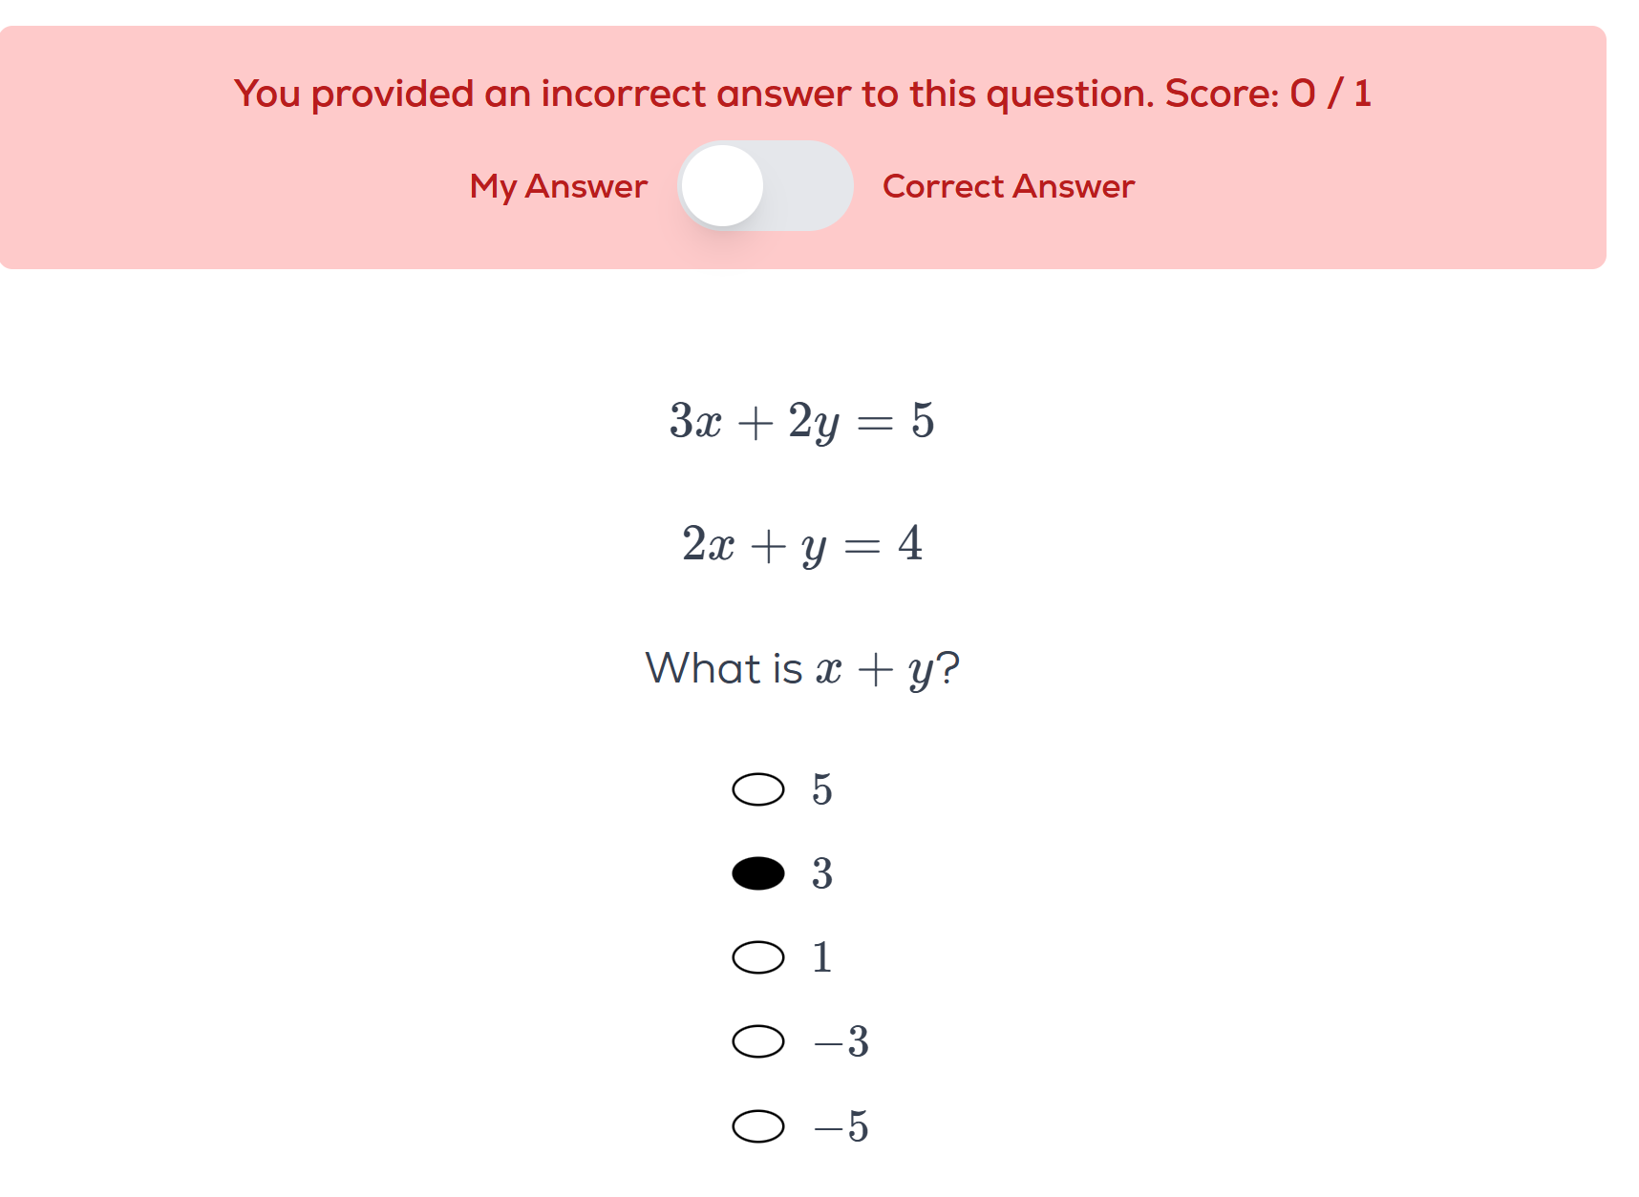This screenshot has height=1197, width=1639.
Task: Click the answer text '3'
Action: (822, 873)
